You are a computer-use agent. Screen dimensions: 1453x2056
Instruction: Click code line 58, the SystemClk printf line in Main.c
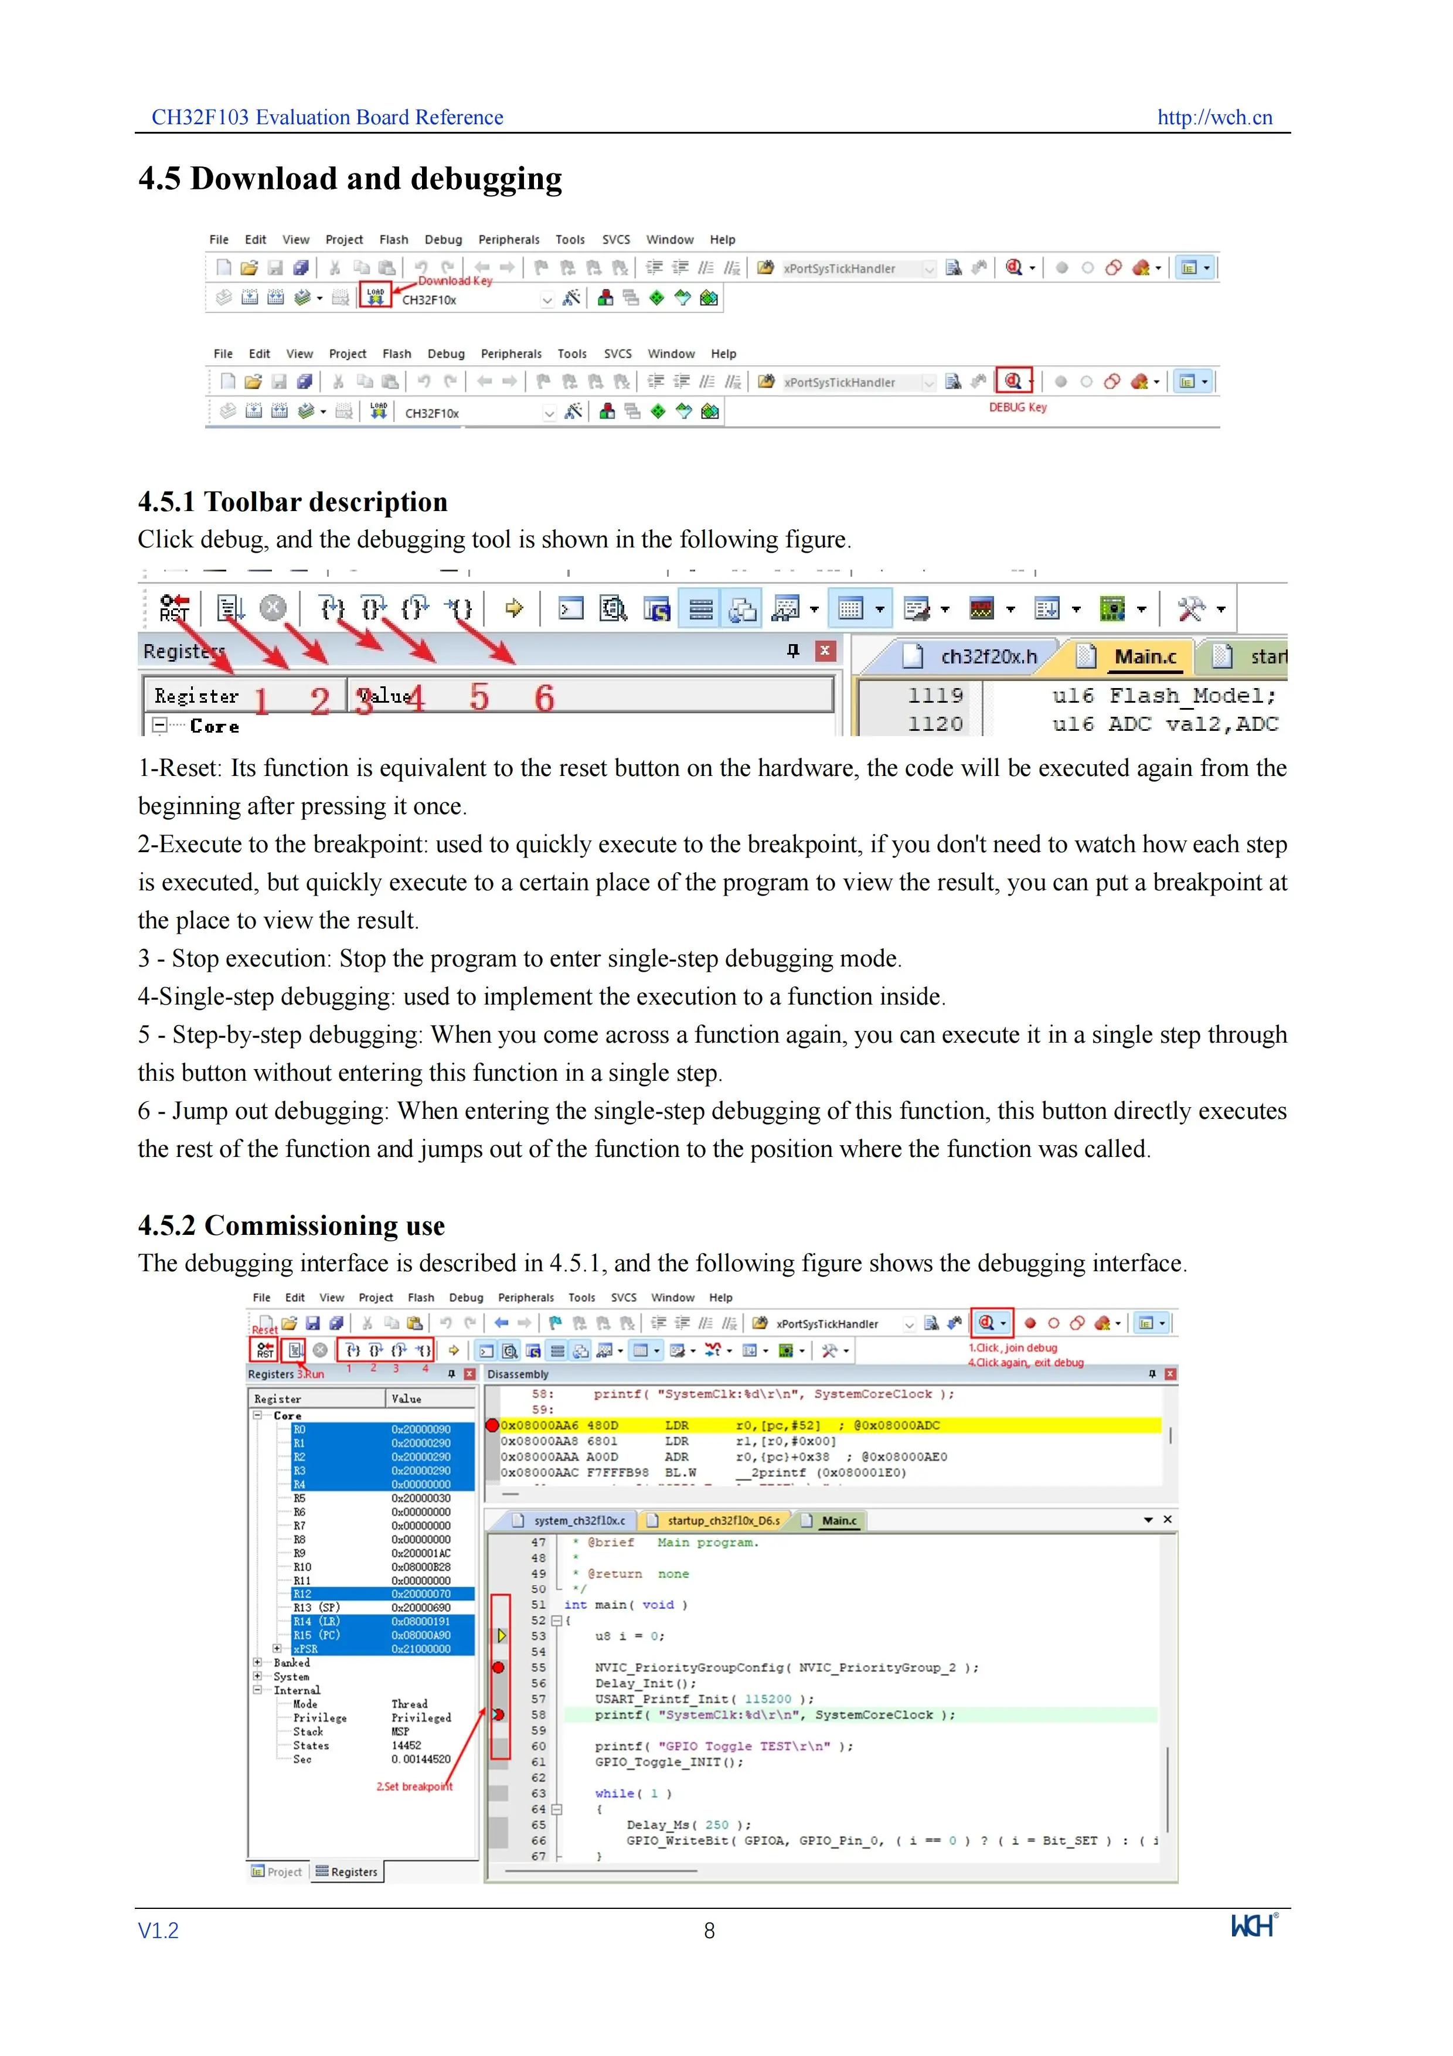pos(775,1715)
